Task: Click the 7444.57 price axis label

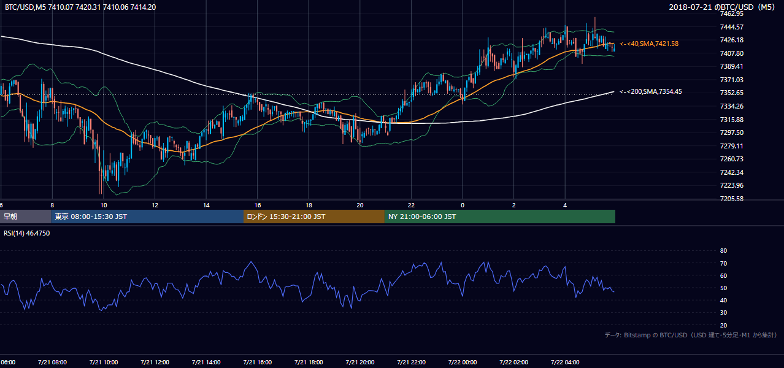Action: [x=732, y=27]
